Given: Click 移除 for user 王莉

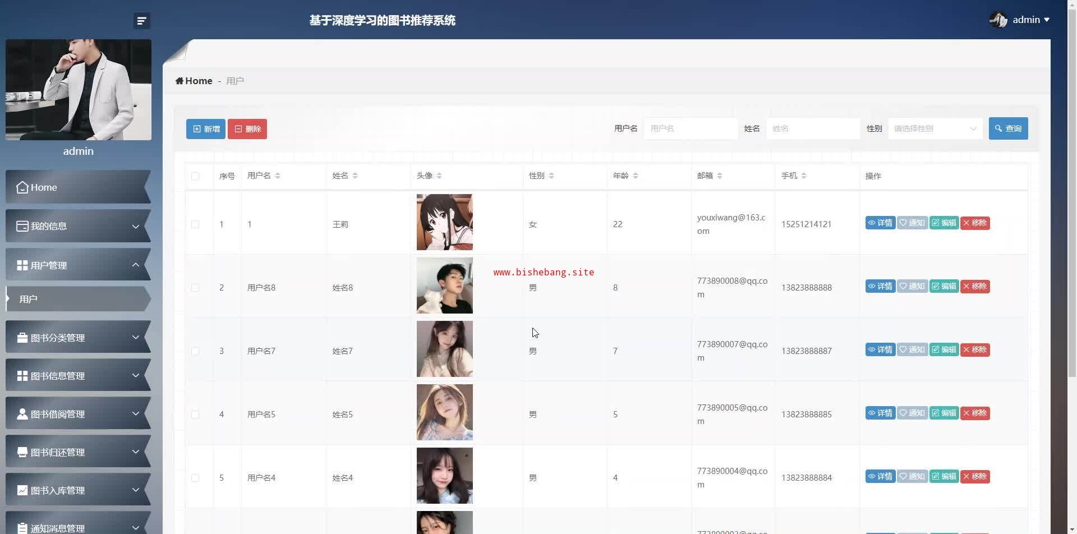Looking at the screenshot, I should tap(975, 223).
